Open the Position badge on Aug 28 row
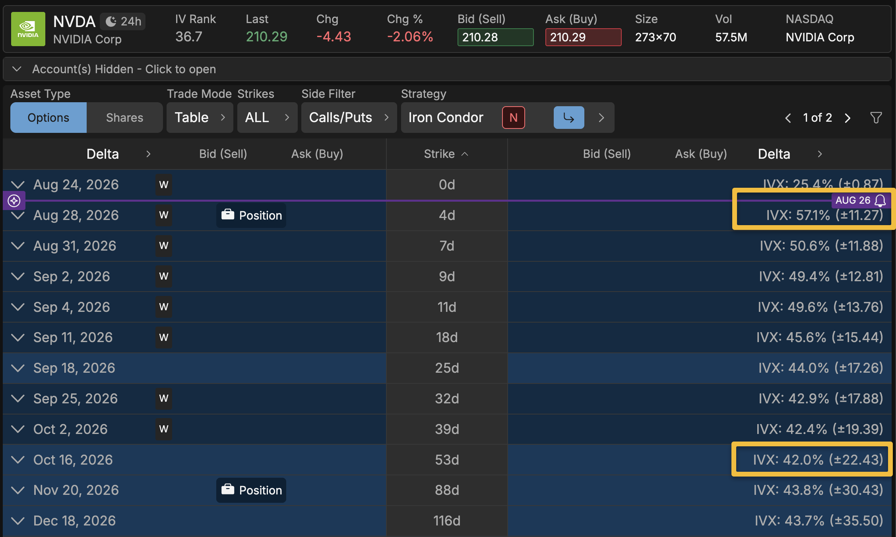This screenshot has height=537, width=896. point(251,215)
